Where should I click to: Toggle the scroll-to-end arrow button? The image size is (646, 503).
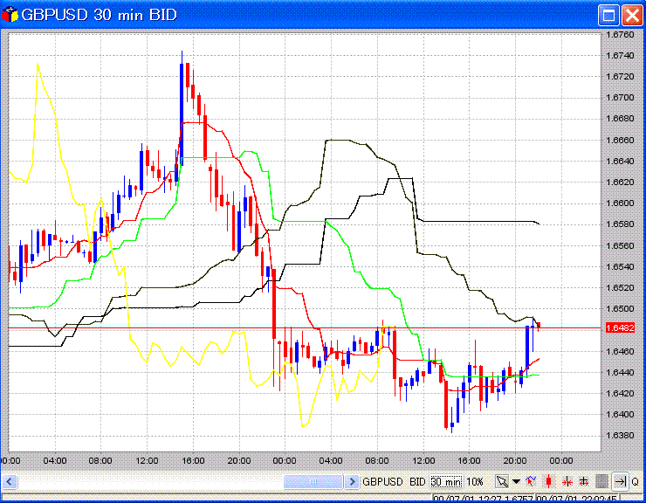coord(620,481)
